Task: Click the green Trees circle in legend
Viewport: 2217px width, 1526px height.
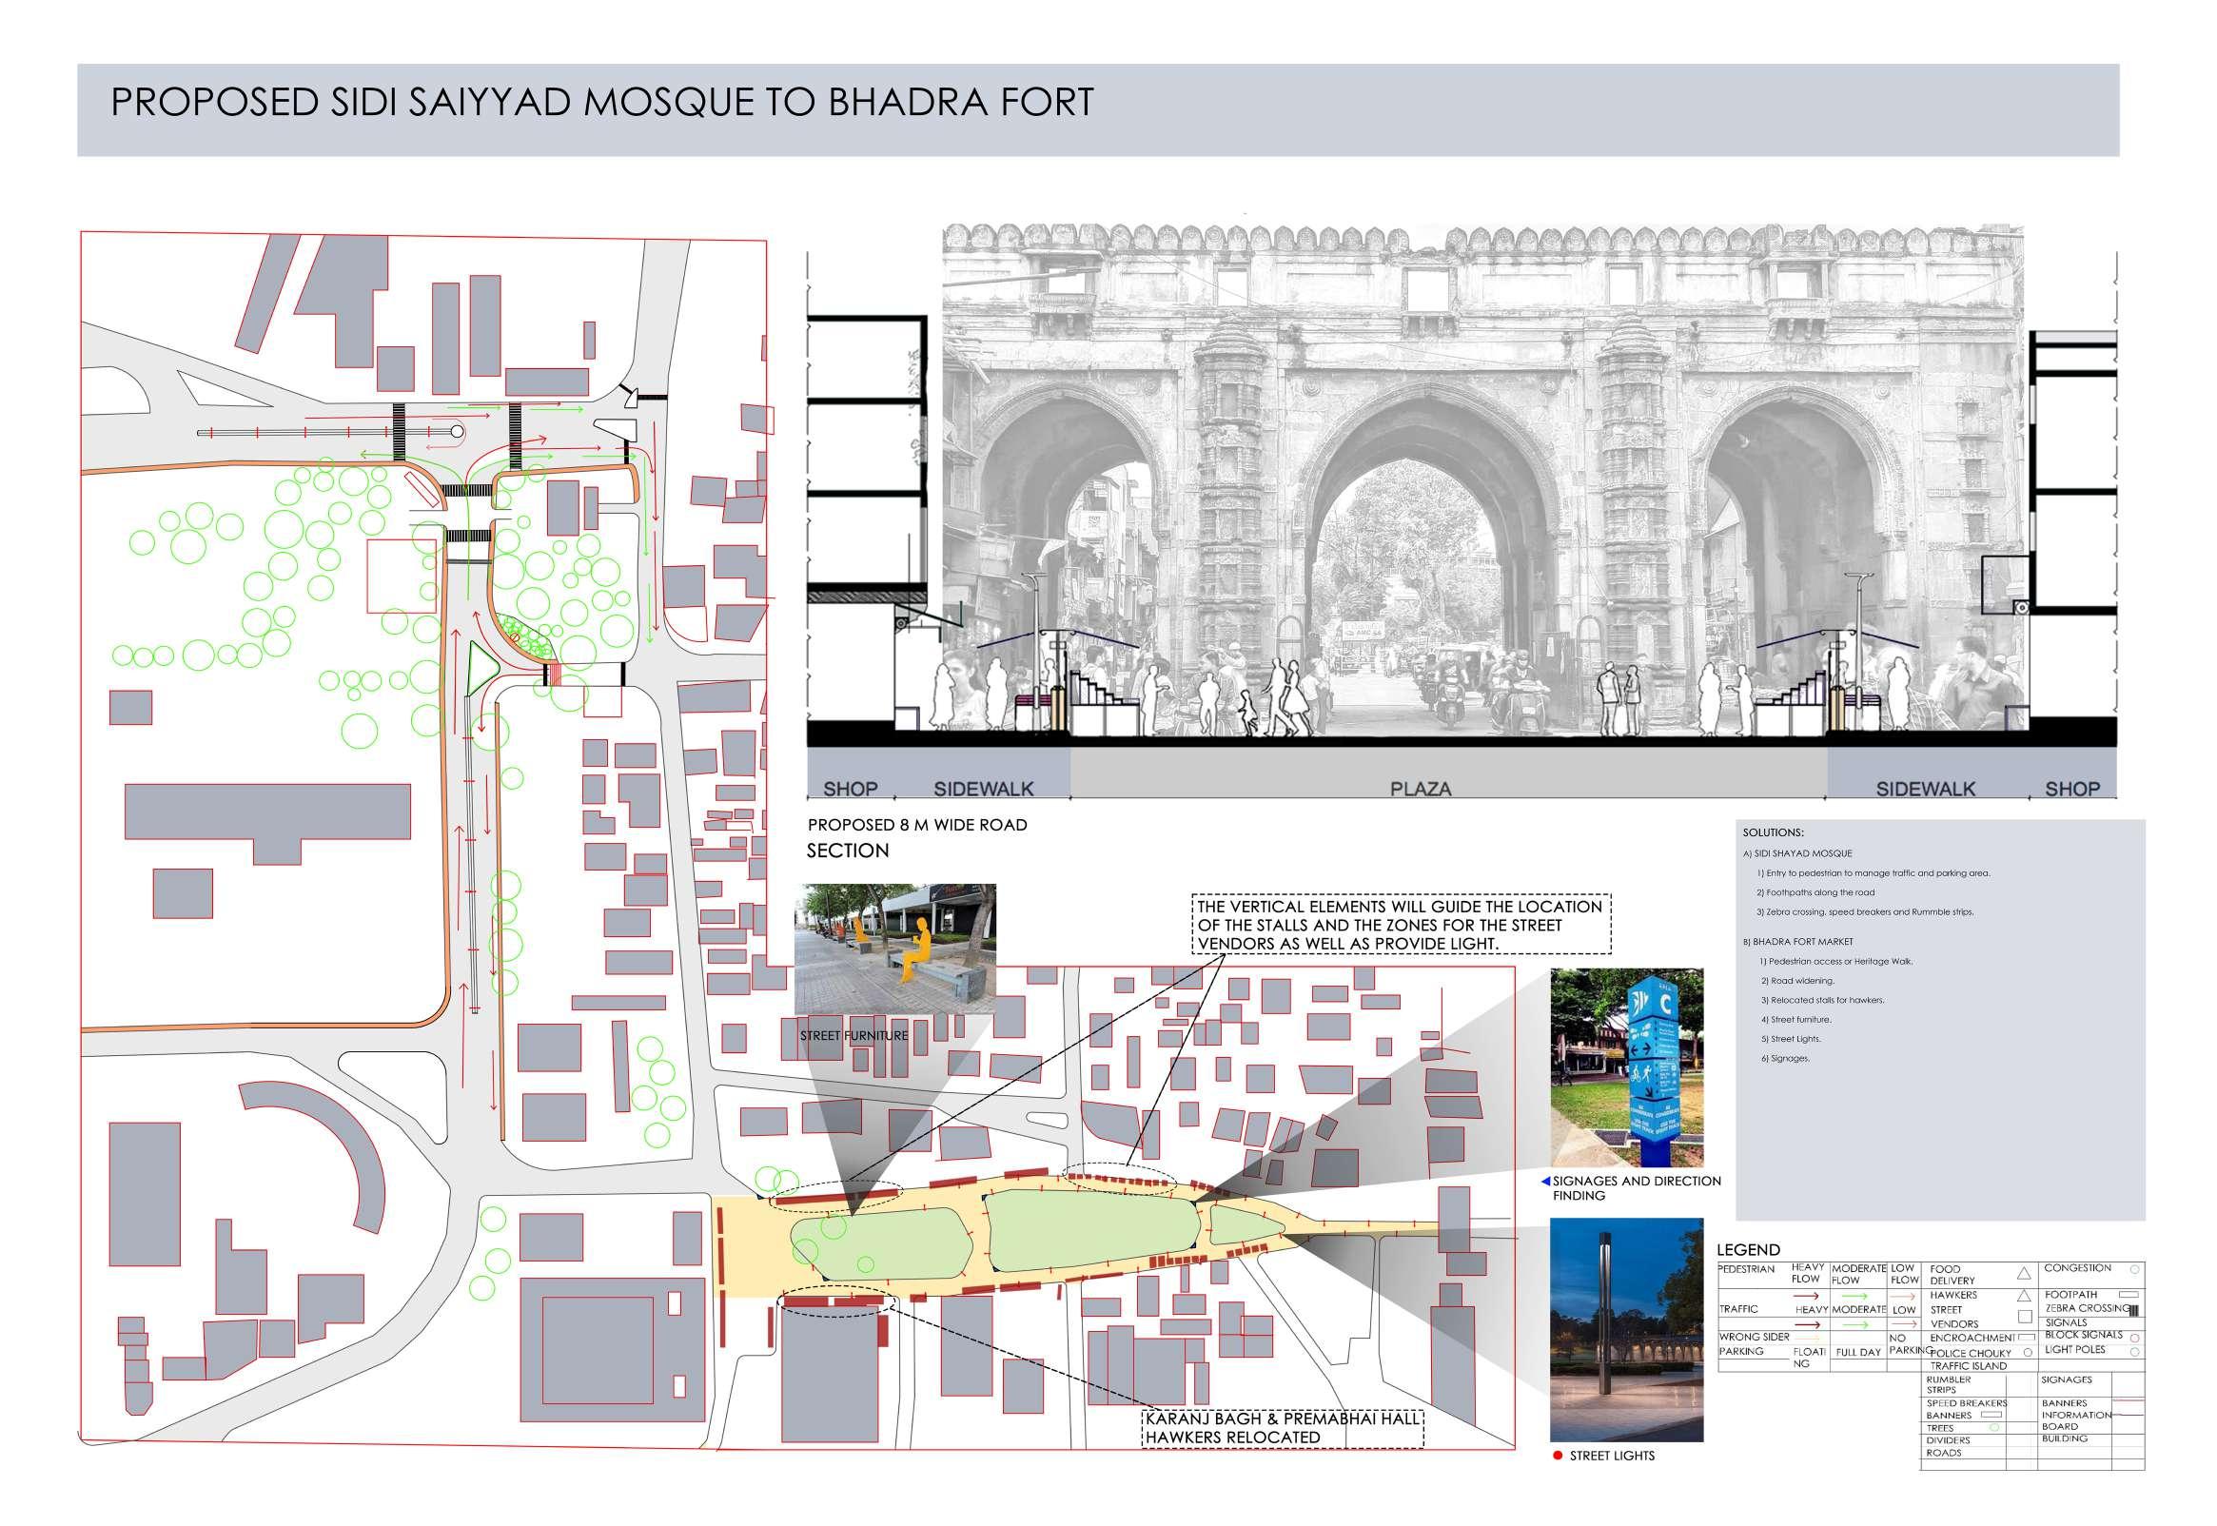Action: point(1995,1427)
